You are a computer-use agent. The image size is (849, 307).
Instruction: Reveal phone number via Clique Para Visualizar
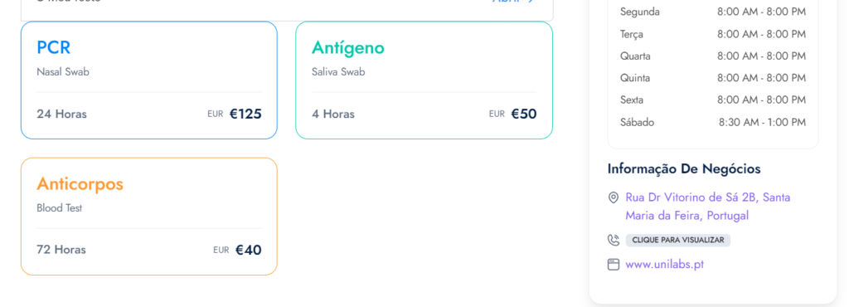click(x=678, y=240)
